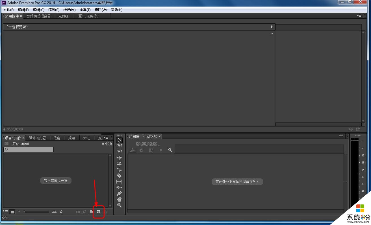
Task: Switch to the 标记 tab
Action: tap(86, 138)
